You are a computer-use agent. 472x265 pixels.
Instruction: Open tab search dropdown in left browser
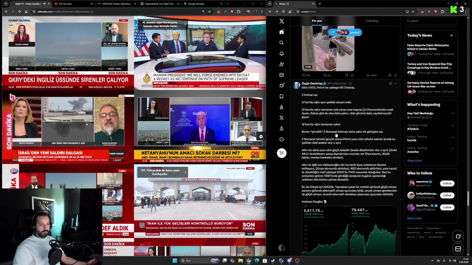pos(6,4)
